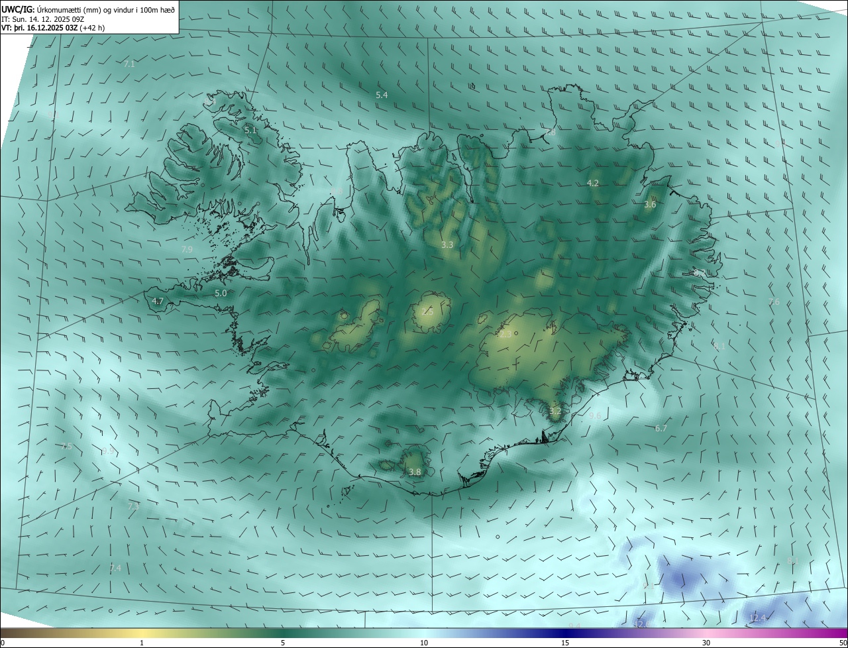Viewport: 848px width, 648px height.
Task: Click the 7.8 value on the north coast
Action: click(550, 133)
